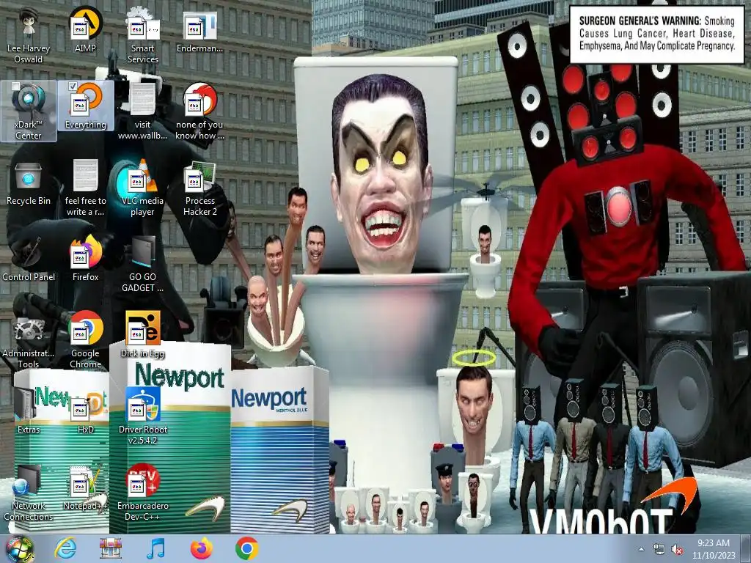The image size is (751, 563).
Task: Open the xDark Center icon
Action: click(29, 111)
